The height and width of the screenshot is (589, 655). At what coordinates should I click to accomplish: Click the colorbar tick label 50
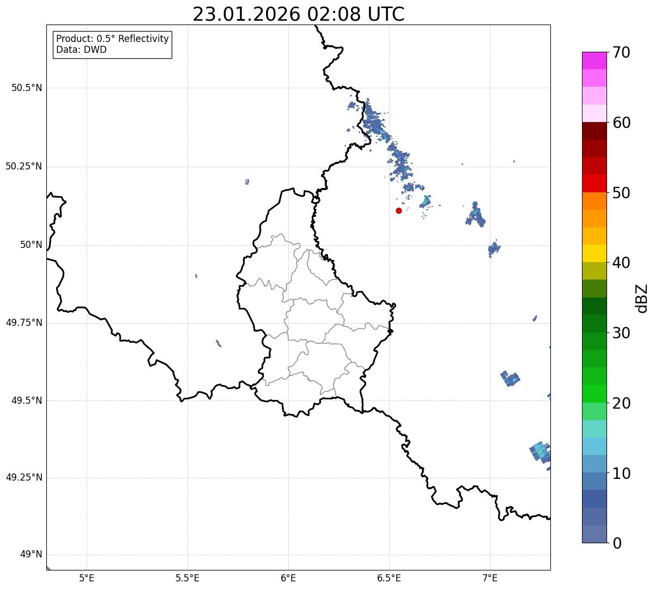tap(621, 193)
